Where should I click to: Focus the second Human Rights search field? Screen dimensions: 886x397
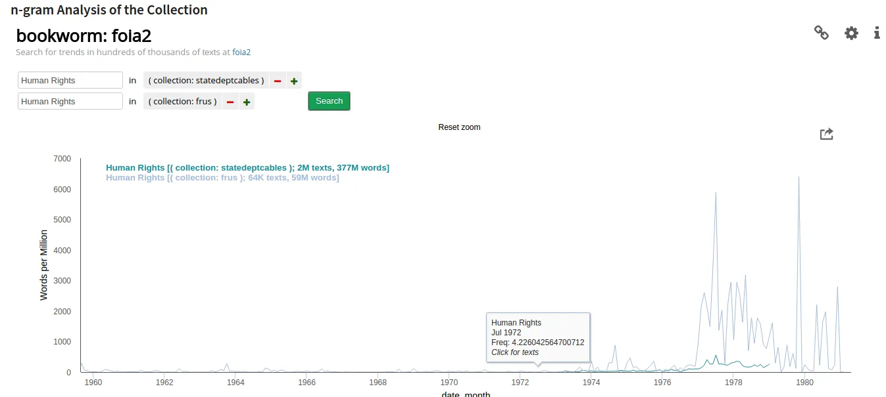click(70, 101)
